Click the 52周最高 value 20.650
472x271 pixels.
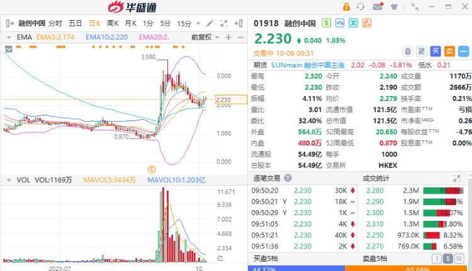pyautogui.click(x=386, y=132)
